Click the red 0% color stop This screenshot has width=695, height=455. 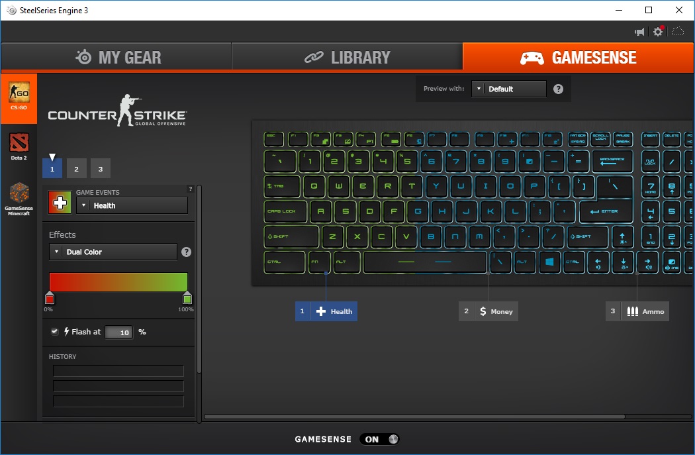[x=50, y=298]
